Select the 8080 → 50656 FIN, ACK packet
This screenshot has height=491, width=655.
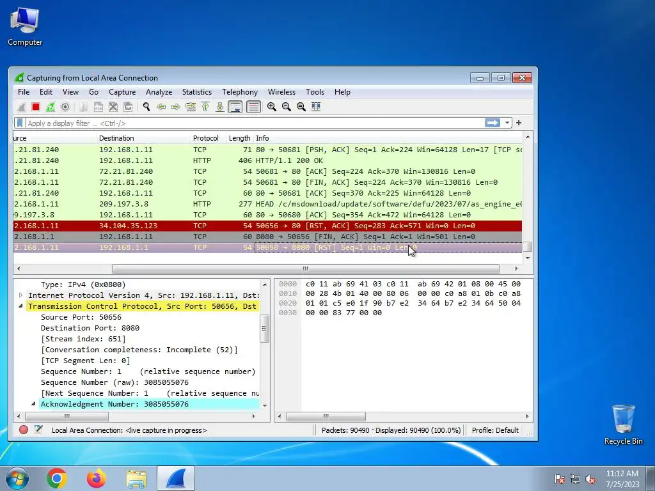click(267, 237)
